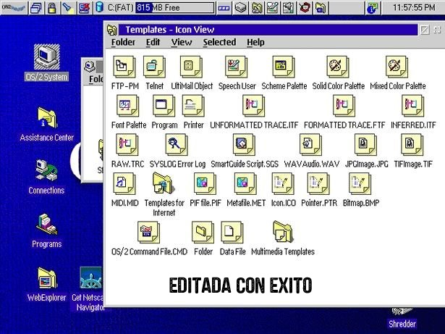Viewport: 445px width, 334px height.
Task: Click the WarpCenter tray switch button
Action: click(x=224, y=8)
